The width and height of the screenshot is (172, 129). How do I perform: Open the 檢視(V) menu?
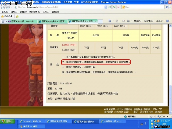coord(23,12)
